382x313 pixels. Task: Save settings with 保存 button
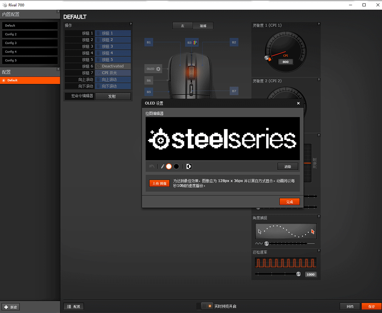(x=371, y=307)
